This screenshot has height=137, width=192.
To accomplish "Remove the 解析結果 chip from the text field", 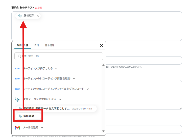I will coord(38,16).
